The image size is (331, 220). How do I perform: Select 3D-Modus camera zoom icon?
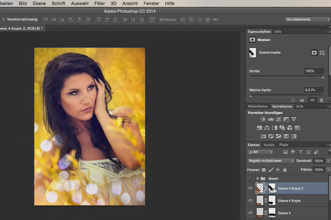click(x=216, y=20)
